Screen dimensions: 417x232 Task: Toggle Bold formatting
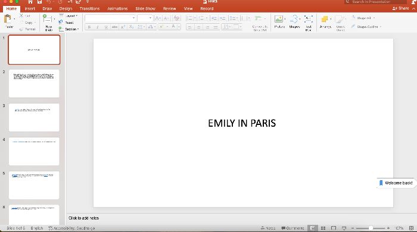click(x=89, y=27)
